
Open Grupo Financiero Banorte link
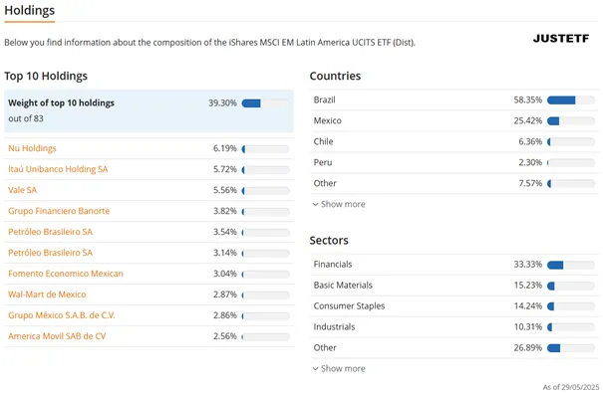click(x=59, y=211)
